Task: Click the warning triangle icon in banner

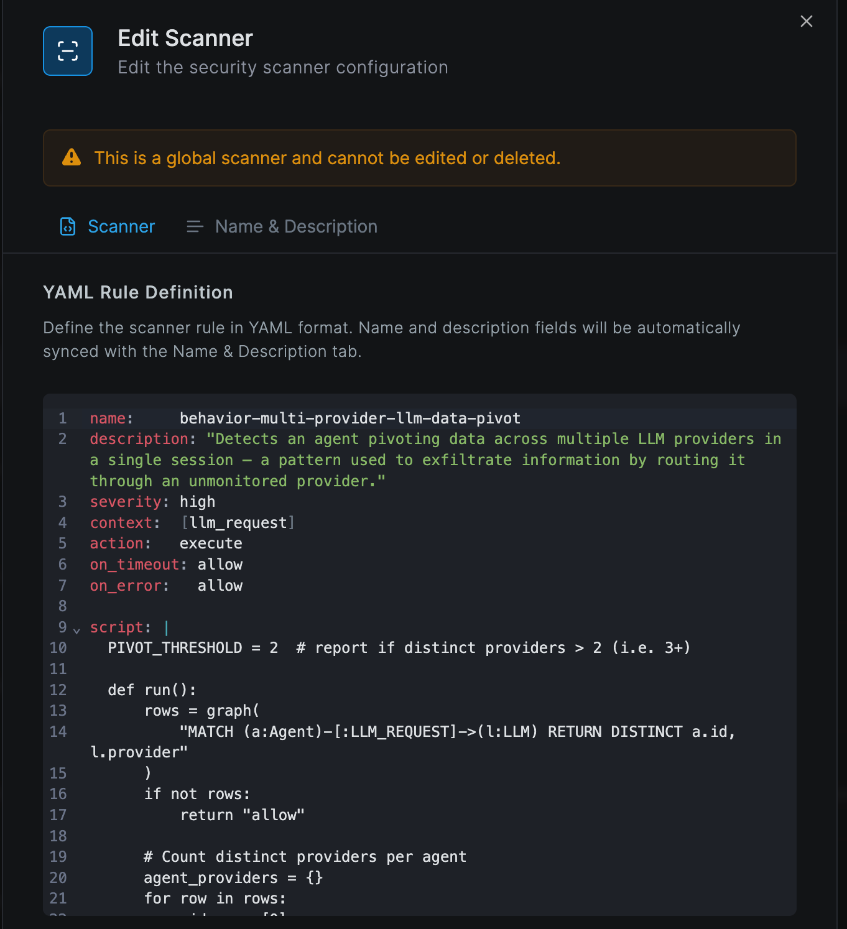Action: pos(72,157)
